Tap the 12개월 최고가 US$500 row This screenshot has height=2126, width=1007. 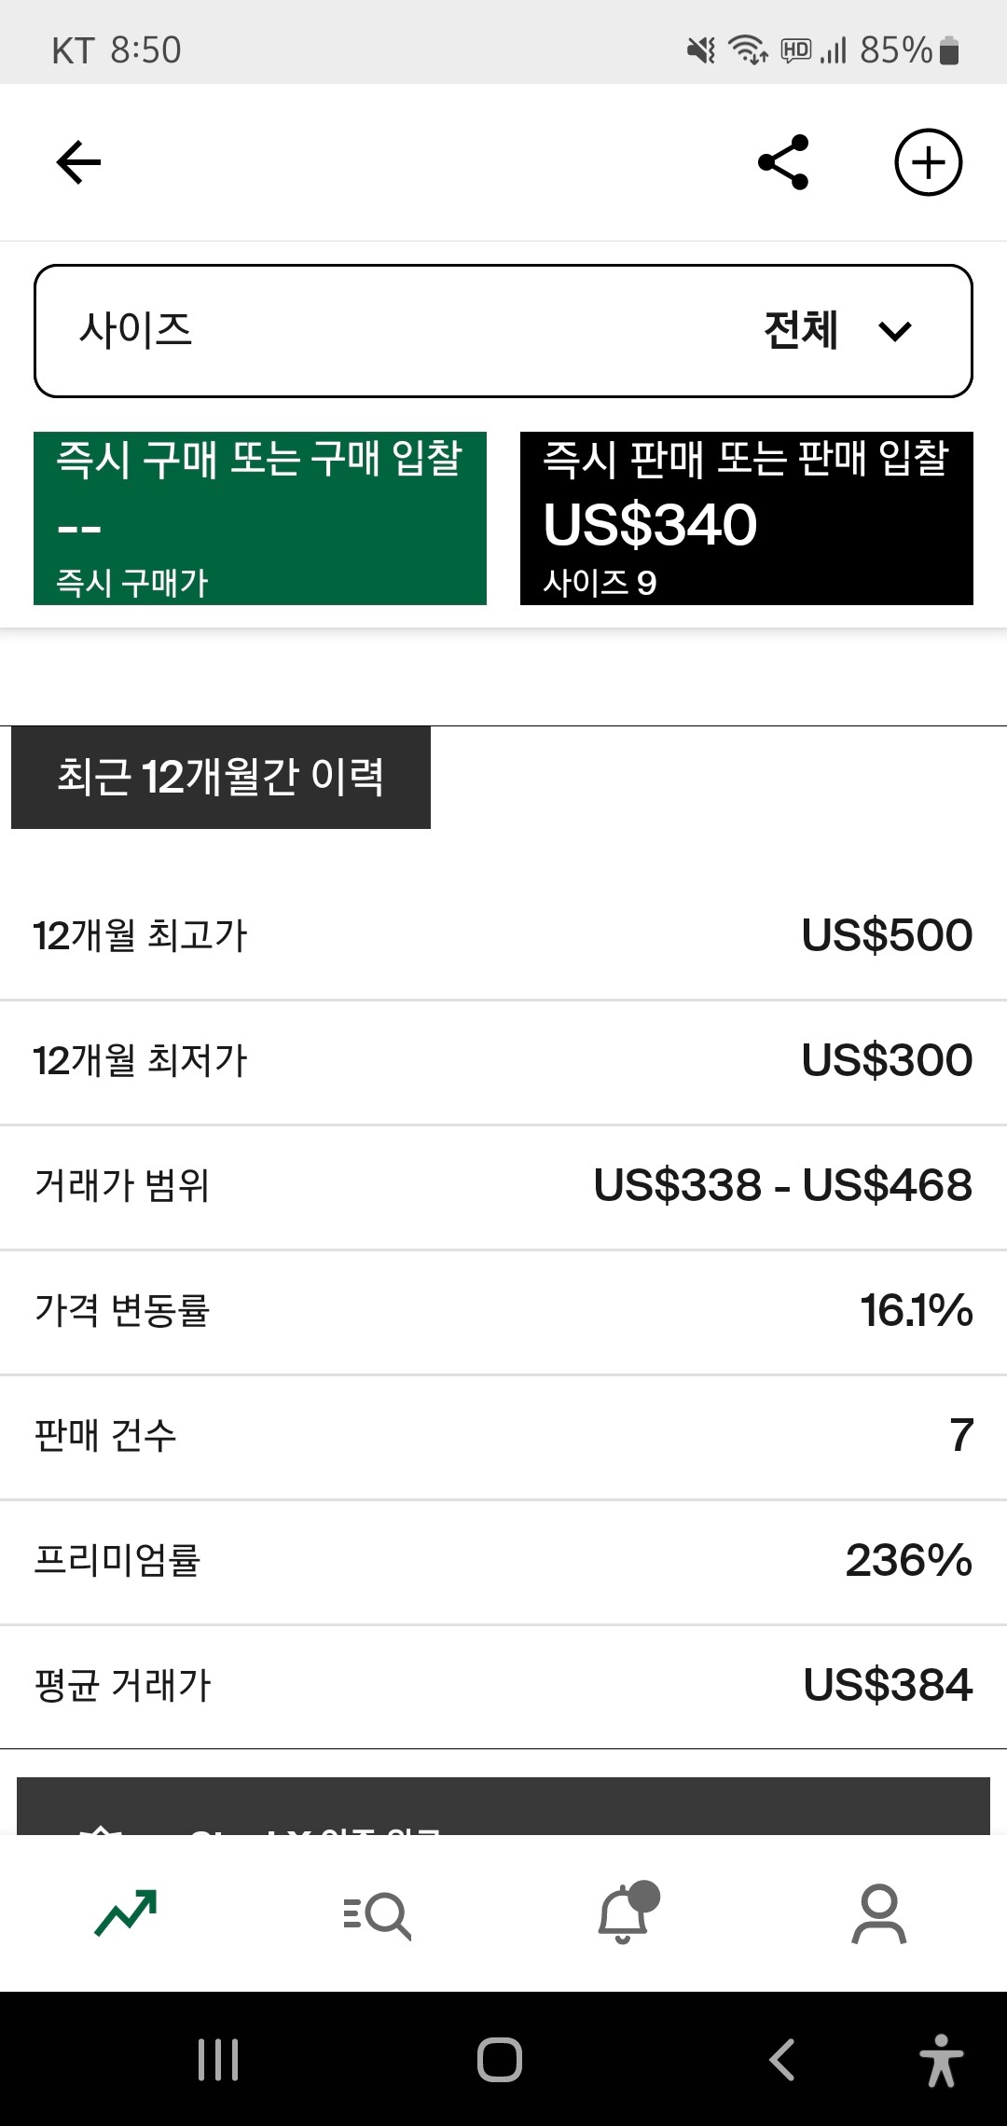[504, 936]
